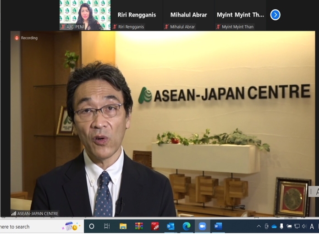Click the Meet Now tray icon
The width and height of the screenshot is (319, 234).
point(266,226)
